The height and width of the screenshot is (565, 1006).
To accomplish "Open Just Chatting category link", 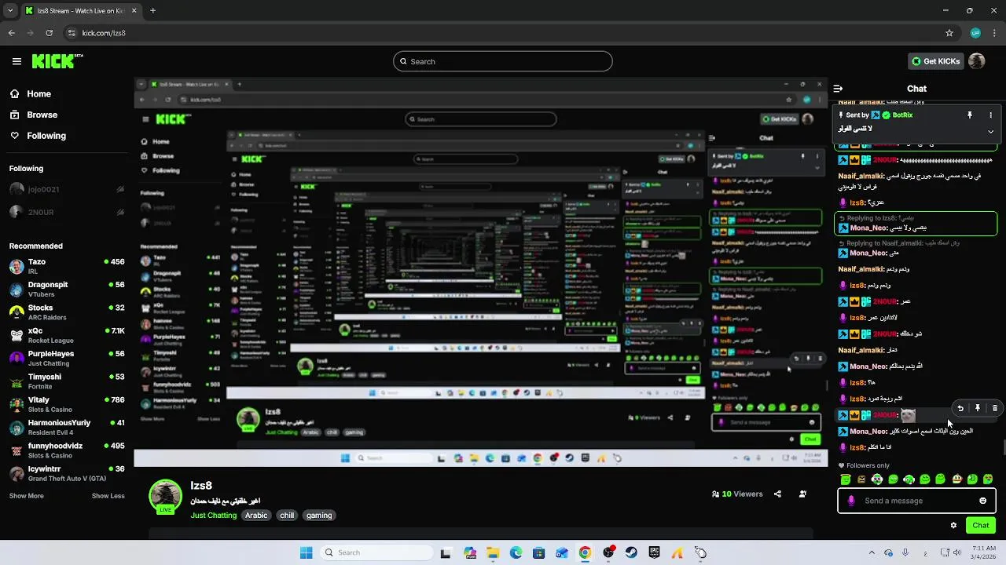I will click(213, 516).
